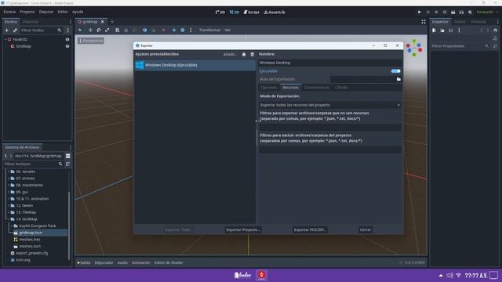Viewport: 502px width, 282px height.
Task: Open the Forward+ renderer dropdown
Action: tap(487, 13)
